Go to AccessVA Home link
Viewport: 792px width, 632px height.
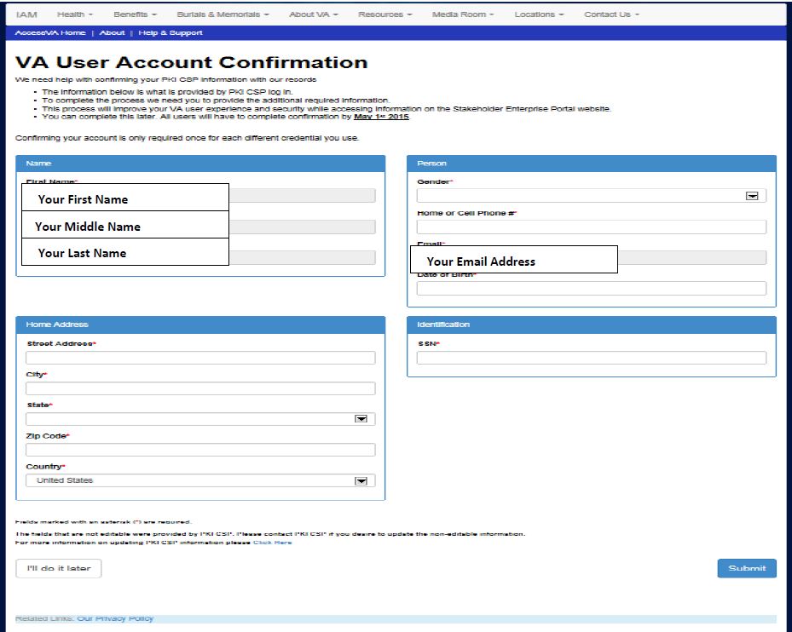coord(50,33)
